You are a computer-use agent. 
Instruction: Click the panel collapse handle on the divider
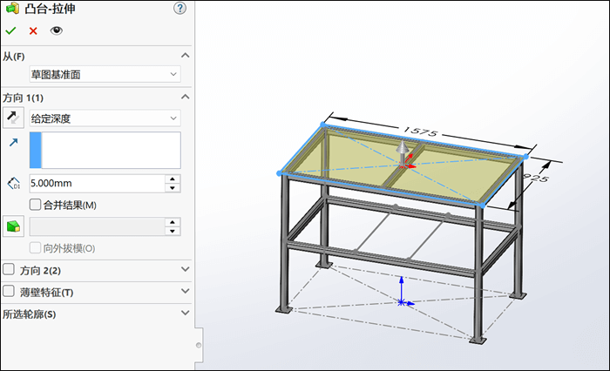click(199, 346)
